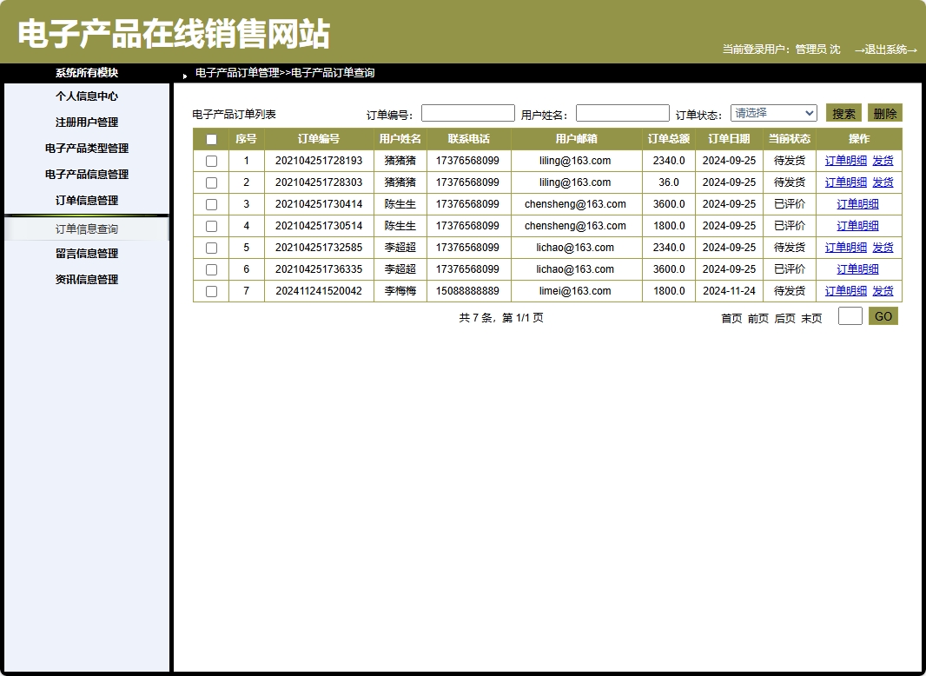Screen dimensions: 926x676
Task: Click the 删除 button
Action: coord(886,112)
